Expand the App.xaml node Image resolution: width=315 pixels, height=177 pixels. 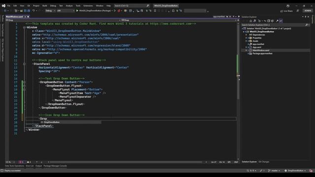[246, 47]
